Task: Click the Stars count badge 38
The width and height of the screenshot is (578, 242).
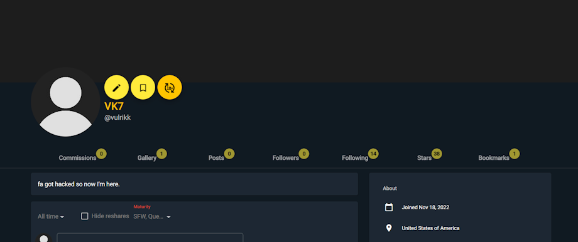Action: coord(437,154)
